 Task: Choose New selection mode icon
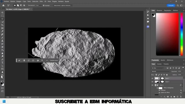(15, 5)
